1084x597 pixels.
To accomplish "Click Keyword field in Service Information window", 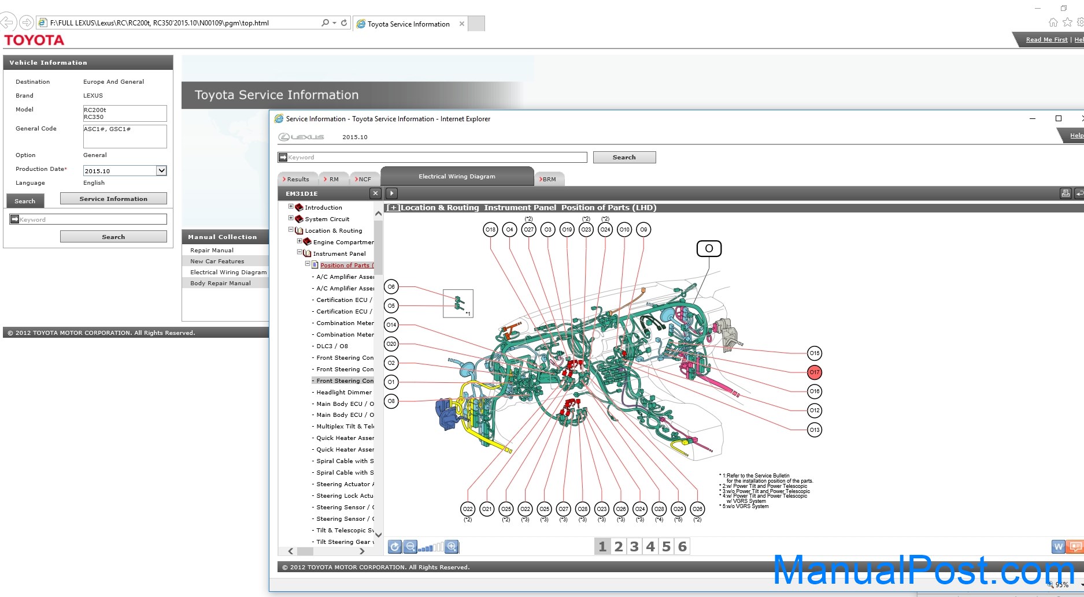I will click(x=432, y=157).
